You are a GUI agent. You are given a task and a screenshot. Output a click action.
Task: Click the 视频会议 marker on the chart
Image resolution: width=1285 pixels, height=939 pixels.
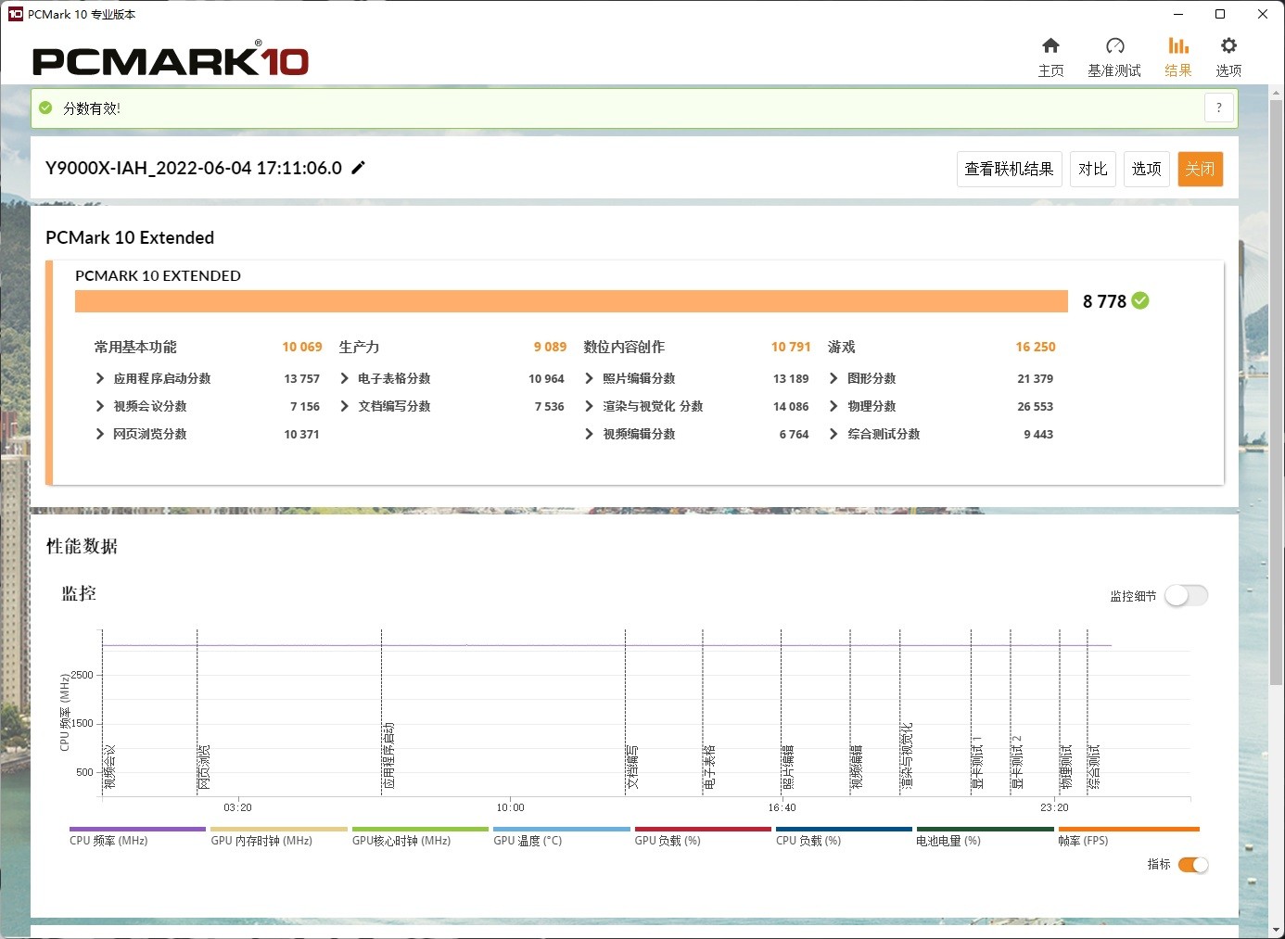click(109, 768)
